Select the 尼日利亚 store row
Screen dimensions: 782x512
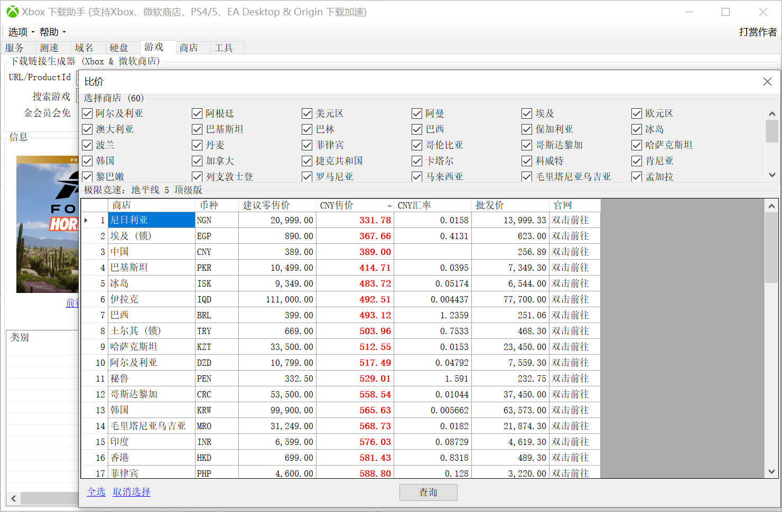341,220
